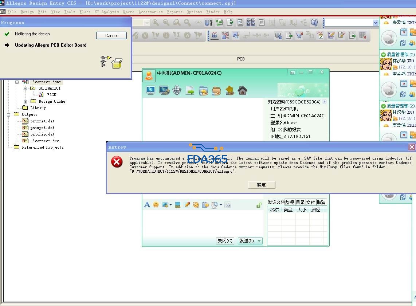The image size is (416, 306).
Task: Select PAGE1 schematic page
Action: [x=52, y=95]
